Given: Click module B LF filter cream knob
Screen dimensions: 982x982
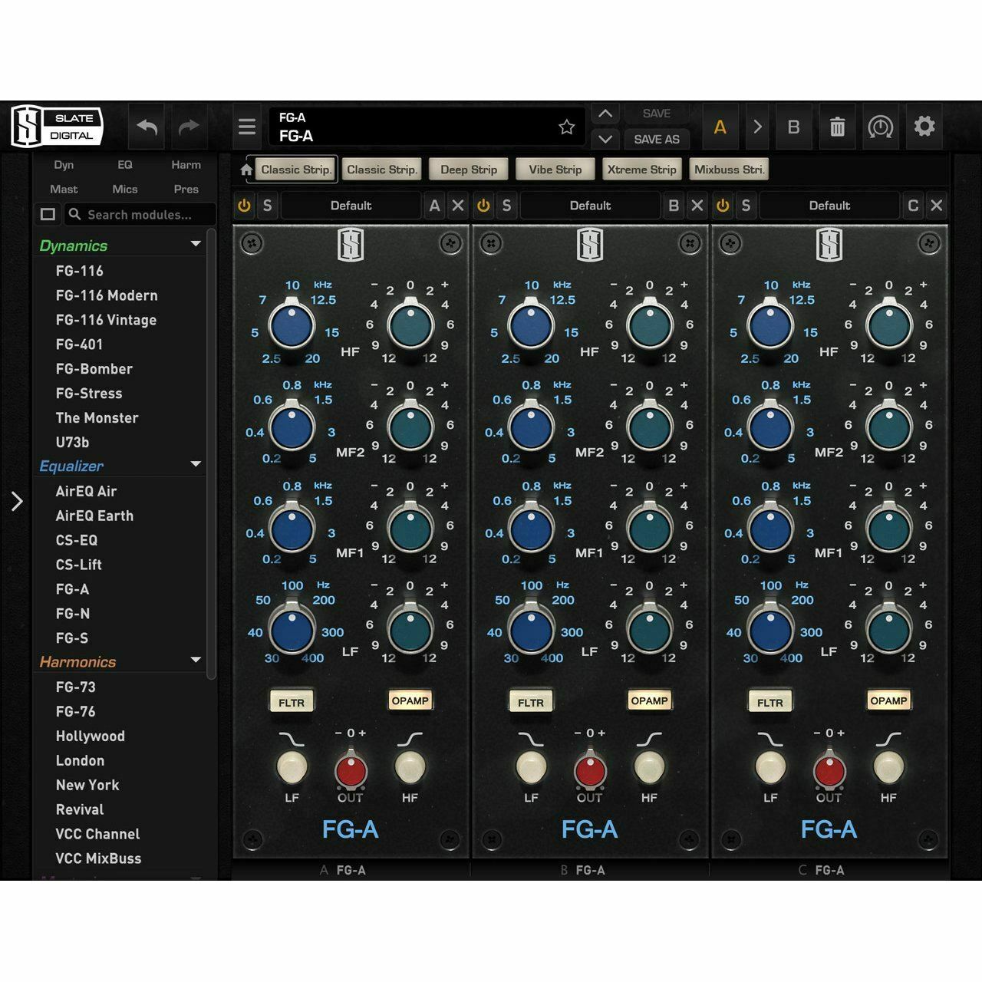Looking at the screenshot, I should click(x=531, y=766).
